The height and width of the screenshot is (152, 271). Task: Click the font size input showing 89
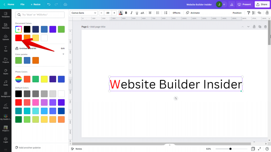[108, 13]
